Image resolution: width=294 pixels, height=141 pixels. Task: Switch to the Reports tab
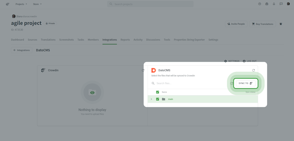click(x=125, y=40)
